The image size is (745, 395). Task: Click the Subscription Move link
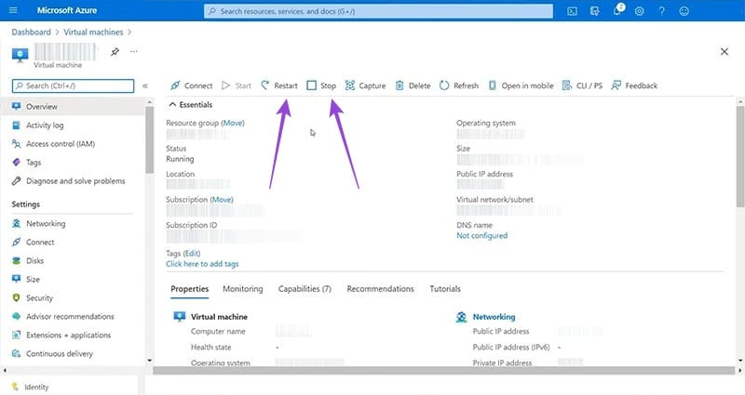click(x=222, y=200)
